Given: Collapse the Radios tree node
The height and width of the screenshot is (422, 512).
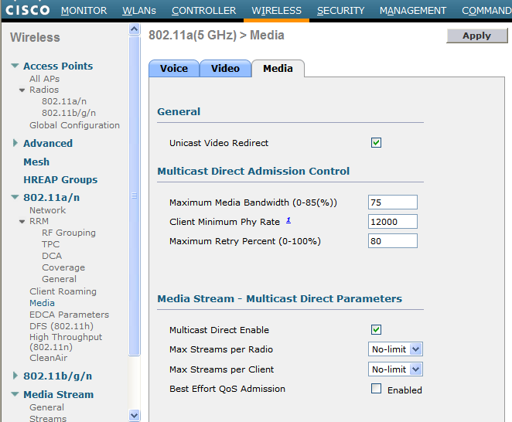Looking at the screenshot, I should coord(22,90).
